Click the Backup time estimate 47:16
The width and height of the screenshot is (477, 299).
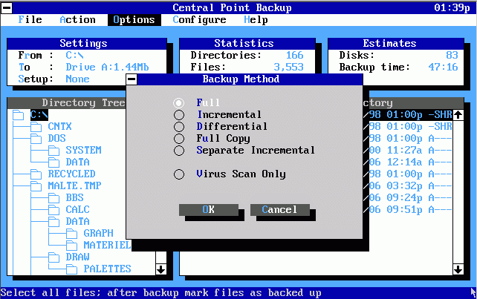click(444, 68)
